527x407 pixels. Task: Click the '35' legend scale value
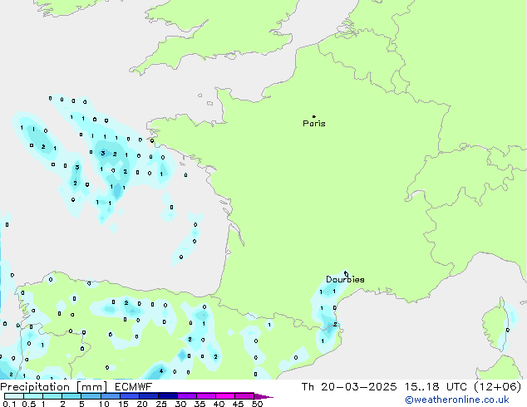coord(199,404)
